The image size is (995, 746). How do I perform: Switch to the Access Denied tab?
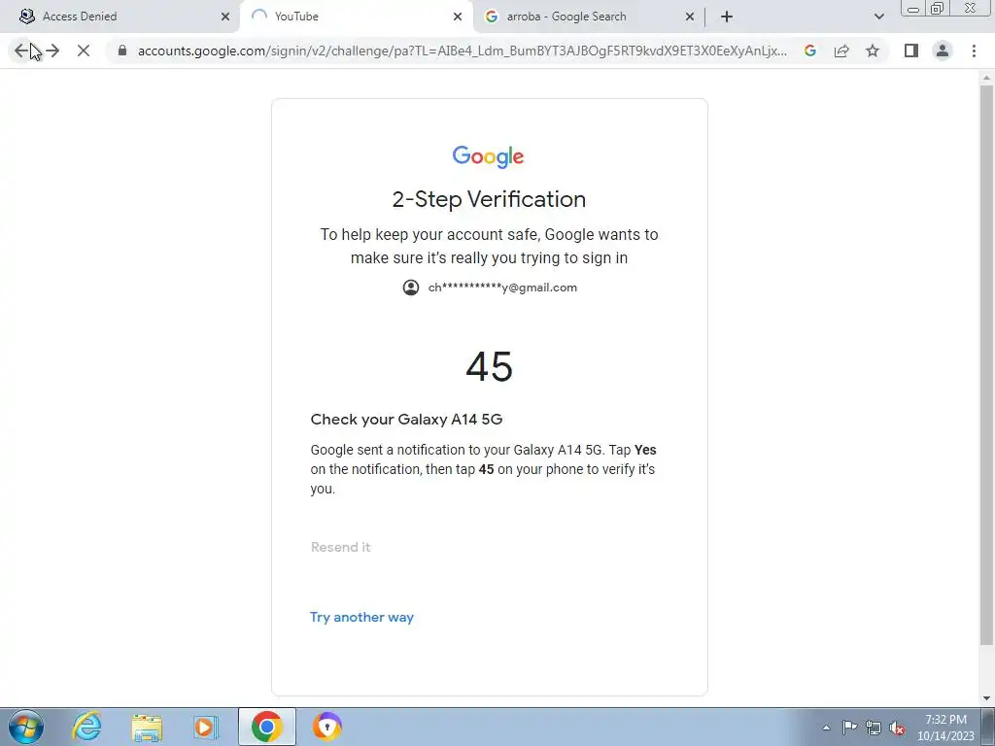120,17
